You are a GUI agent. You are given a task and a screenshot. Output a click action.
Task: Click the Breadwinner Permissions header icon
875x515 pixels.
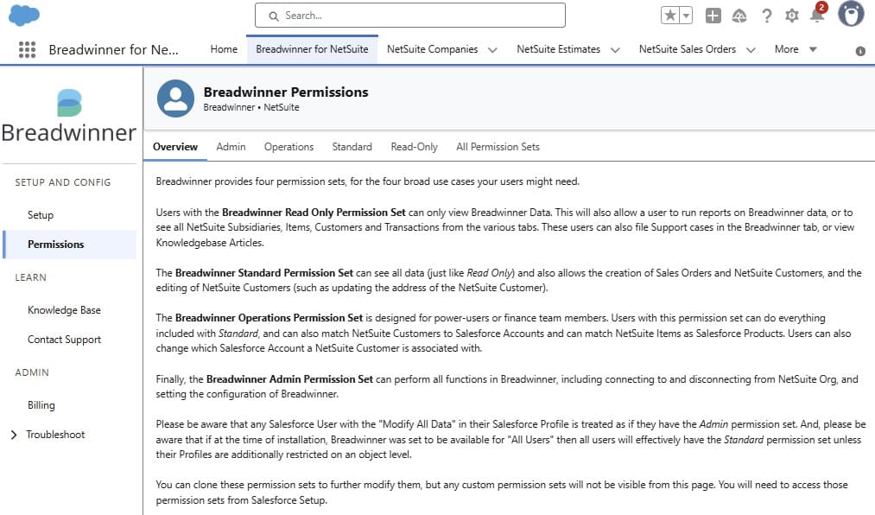click(176, 99)
